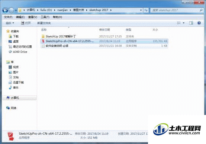The image size is (206, 144).
Task: Open the 帮助(H) menu
Action: coord(57,17)
